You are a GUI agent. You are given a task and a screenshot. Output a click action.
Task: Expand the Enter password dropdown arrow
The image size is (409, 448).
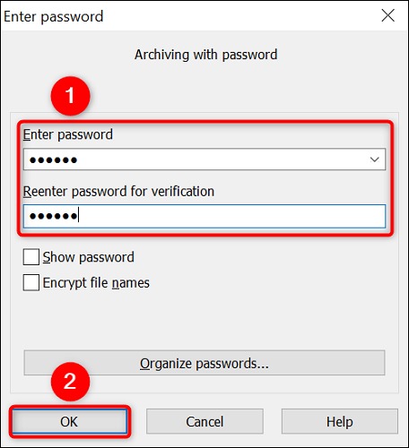[375, 159]
